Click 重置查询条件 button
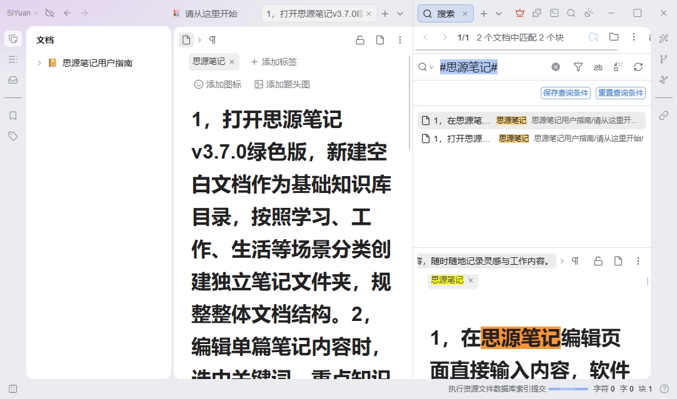The width and height of the screenshot is (677, 399). coord(621,93)
